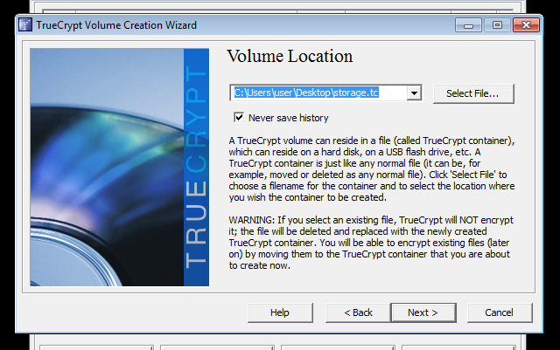Click into the storage.tc path field
Screen dimensions: 560x350
tap(317, 93)
